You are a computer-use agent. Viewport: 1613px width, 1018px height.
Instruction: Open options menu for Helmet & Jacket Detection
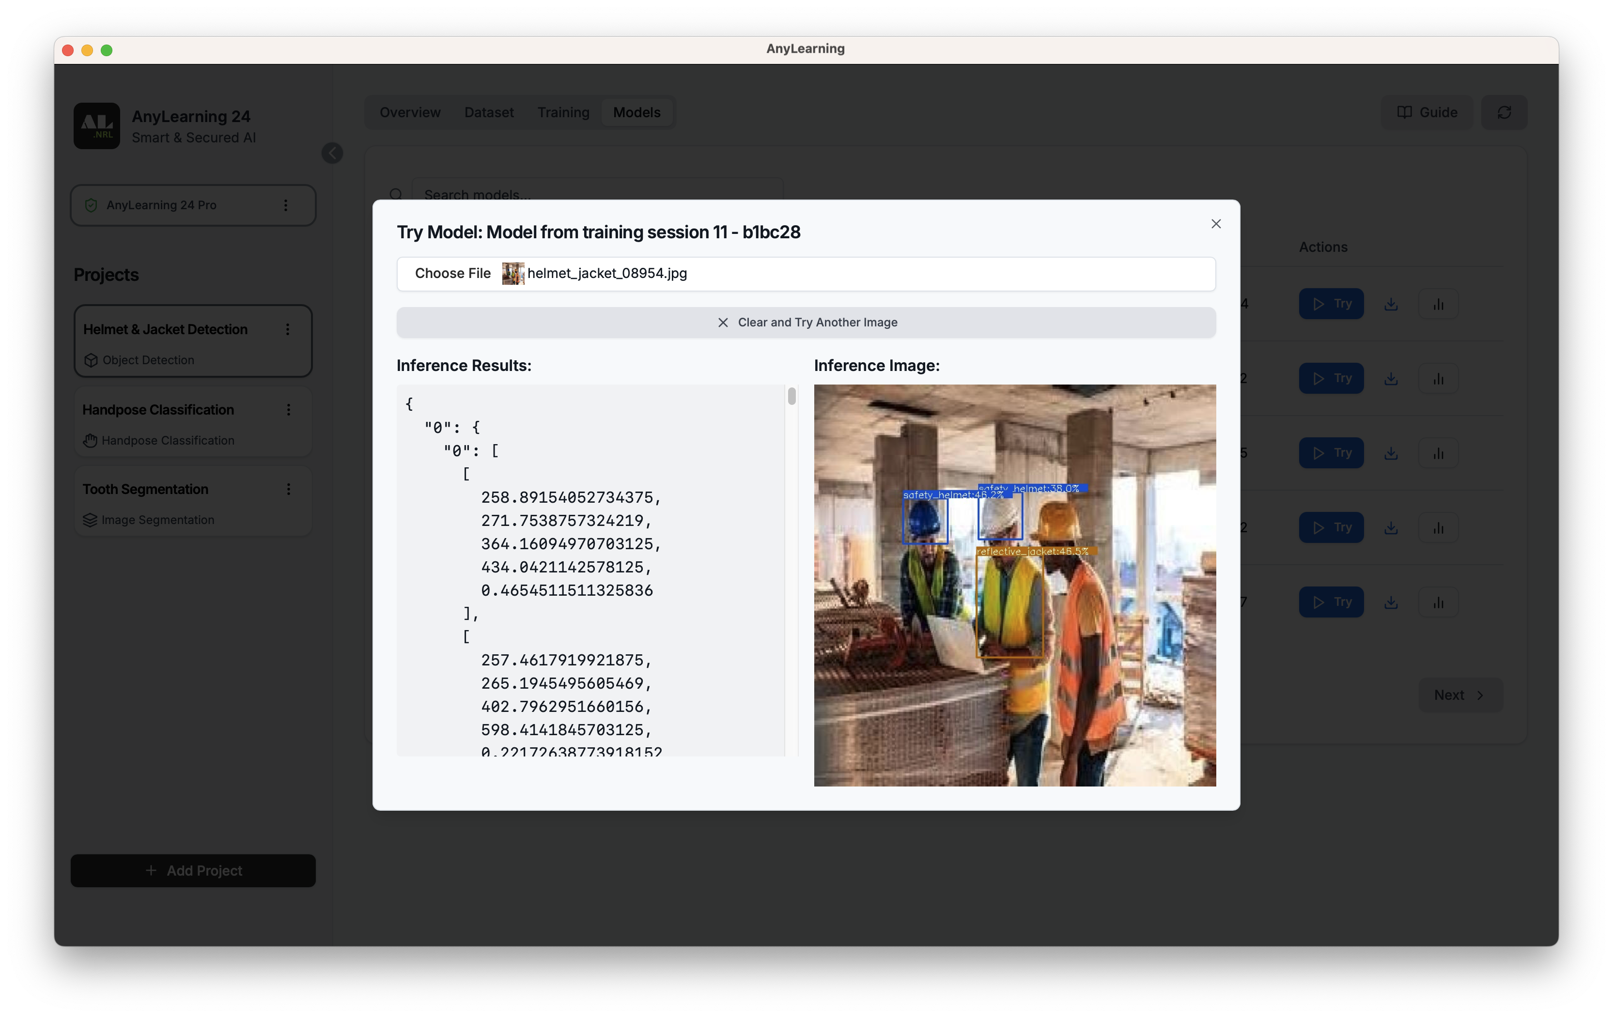coord(288,329)
